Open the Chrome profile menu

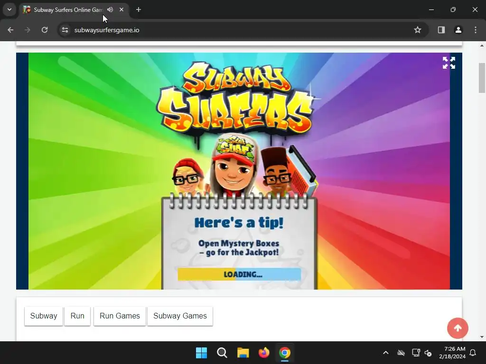[x=458, y=30]
